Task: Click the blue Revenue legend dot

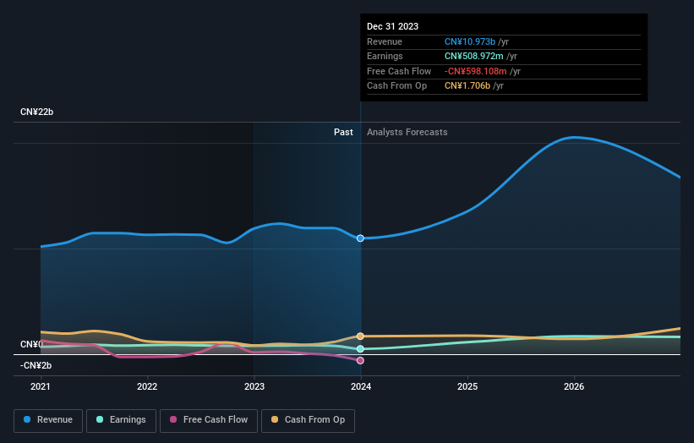Action: pos(27,419)
